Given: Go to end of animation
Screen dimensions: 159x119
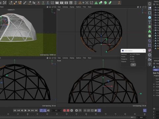Looking at the screenshot, I should pyautogui.click(x=36, y=110).
